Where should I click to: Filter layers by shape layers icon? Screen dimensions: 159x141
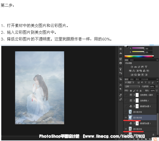[x=149, y=82]
